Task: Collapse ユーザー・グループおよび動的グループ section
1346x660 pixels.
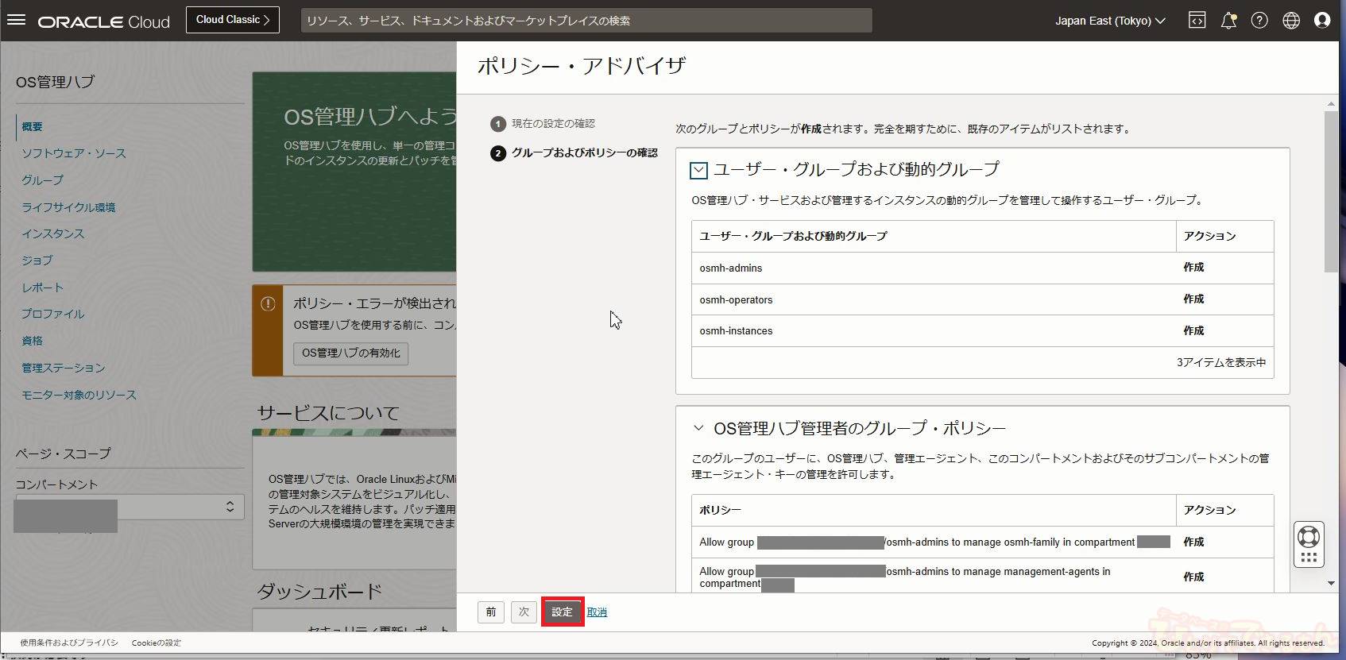Action: 698,170
